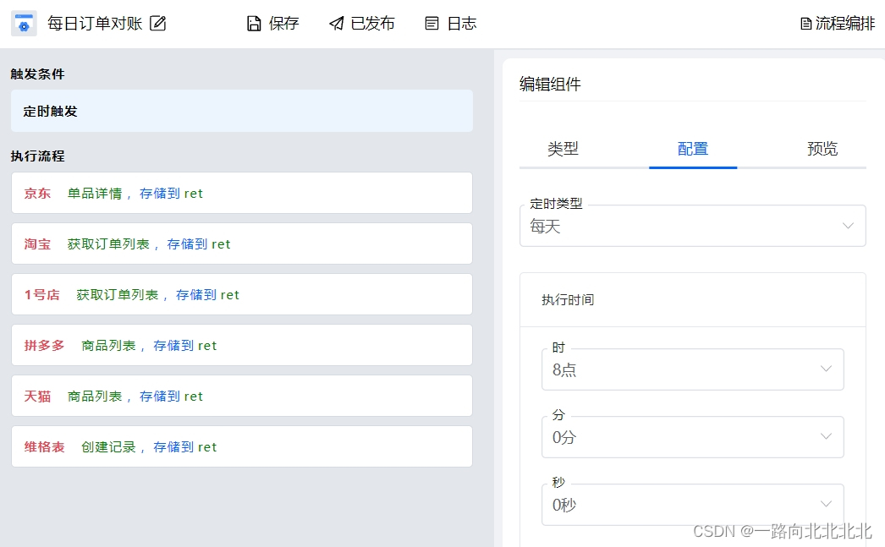Edit the workflow name 每日订单对账 pencil icon
885x547 pixels.
158,23
